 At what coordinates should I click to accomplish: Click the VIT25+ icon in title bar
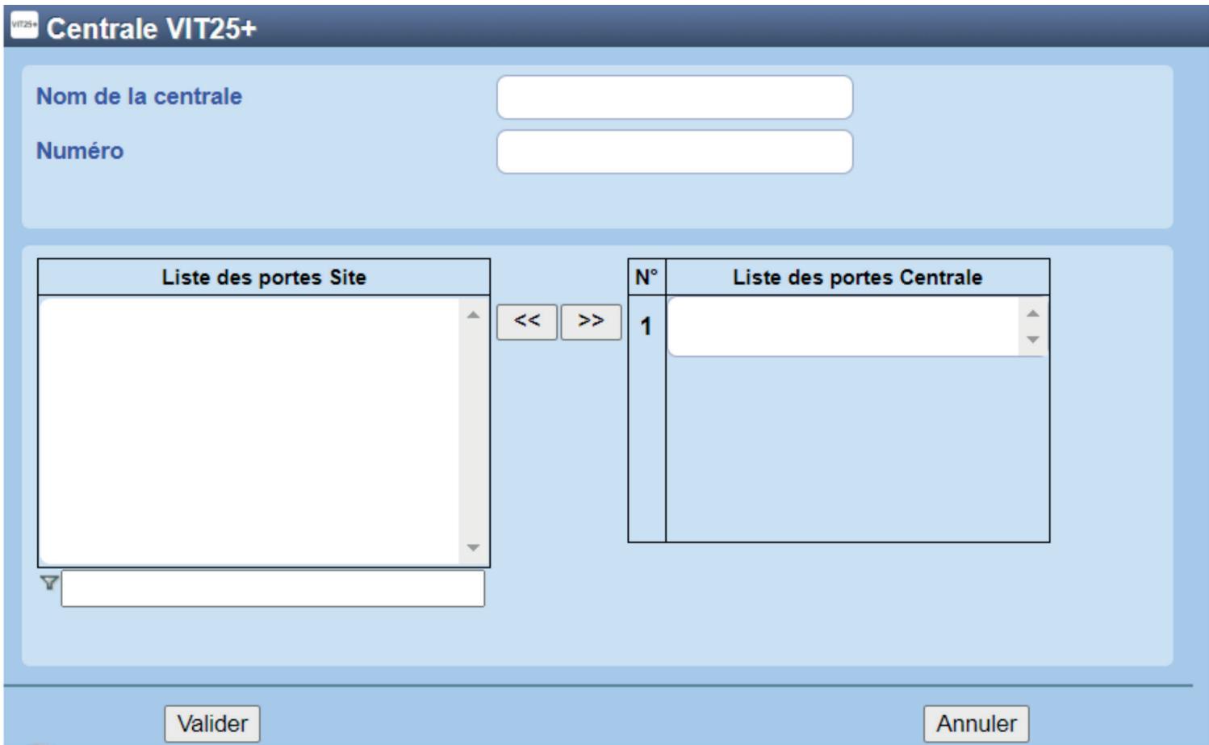[24, 25]
